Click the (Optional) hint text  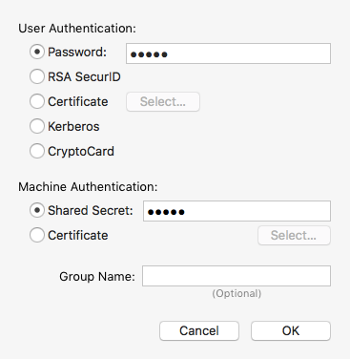point(237,293)
